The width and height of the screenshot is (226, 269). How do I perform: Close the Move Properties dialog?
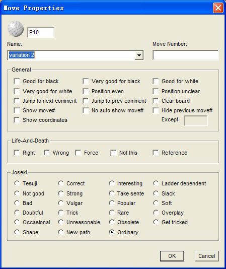coord(218,8)
